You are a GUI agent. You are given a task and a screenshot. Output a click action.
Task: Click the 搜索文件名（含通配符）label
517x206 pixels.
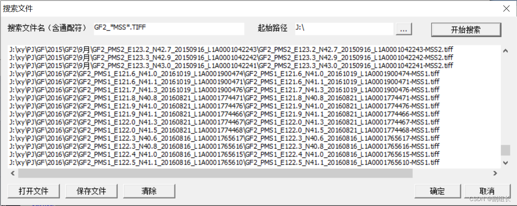47,29
